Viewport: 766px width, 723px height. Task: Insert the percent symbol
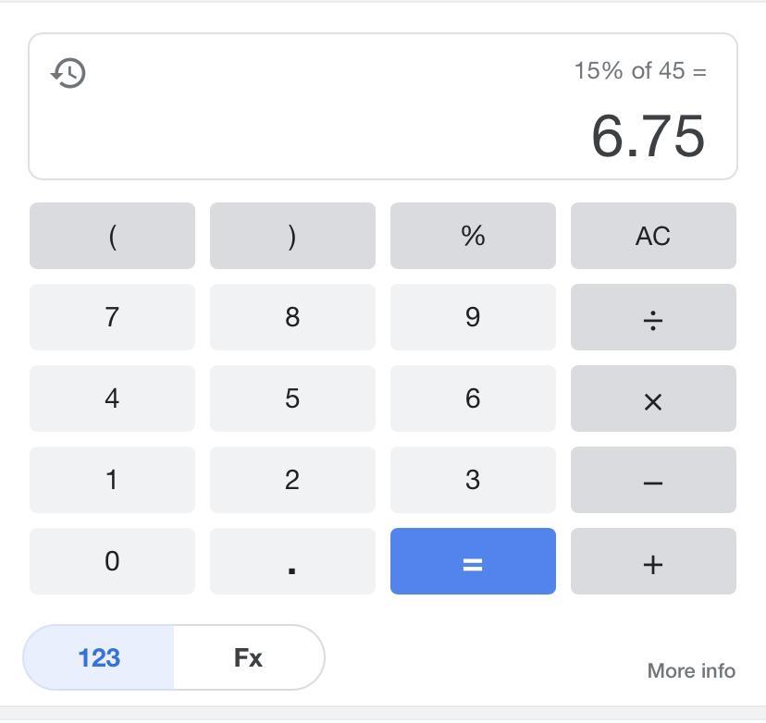pos(473,236)
